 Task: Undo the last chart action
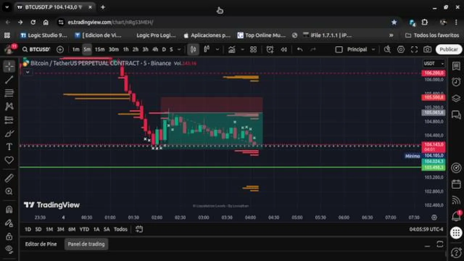point(300,49)
